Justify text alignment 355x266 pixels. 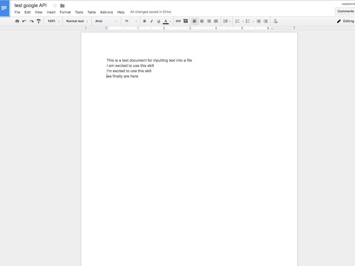[216, 21]
